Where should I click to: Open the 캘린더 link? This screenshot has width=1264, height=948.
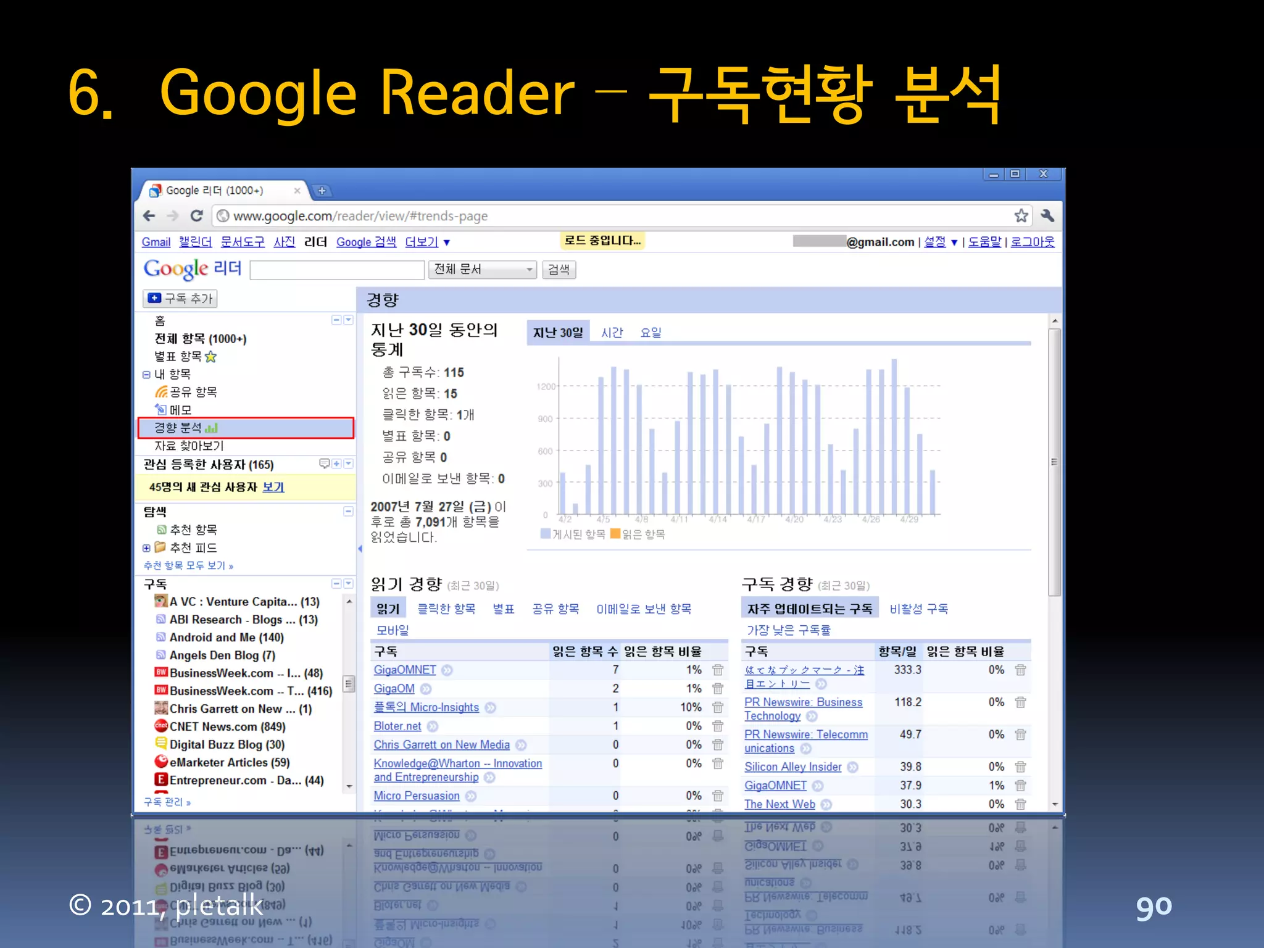click(x=195, y=243)
